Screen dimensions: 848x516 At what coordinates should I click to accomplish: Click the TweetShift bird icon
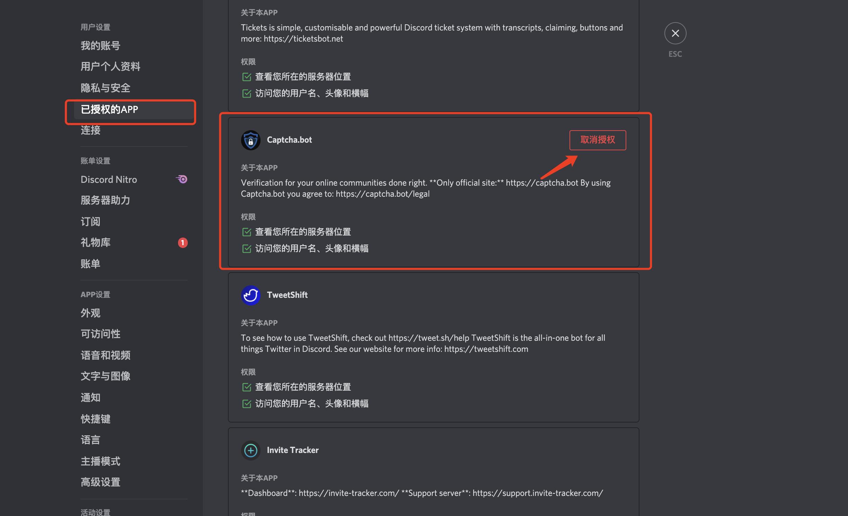pos(250,295)
